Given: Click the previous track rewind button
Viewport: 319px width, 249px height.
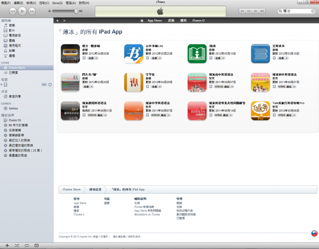Looking at the screenshot, I should 12,11.
